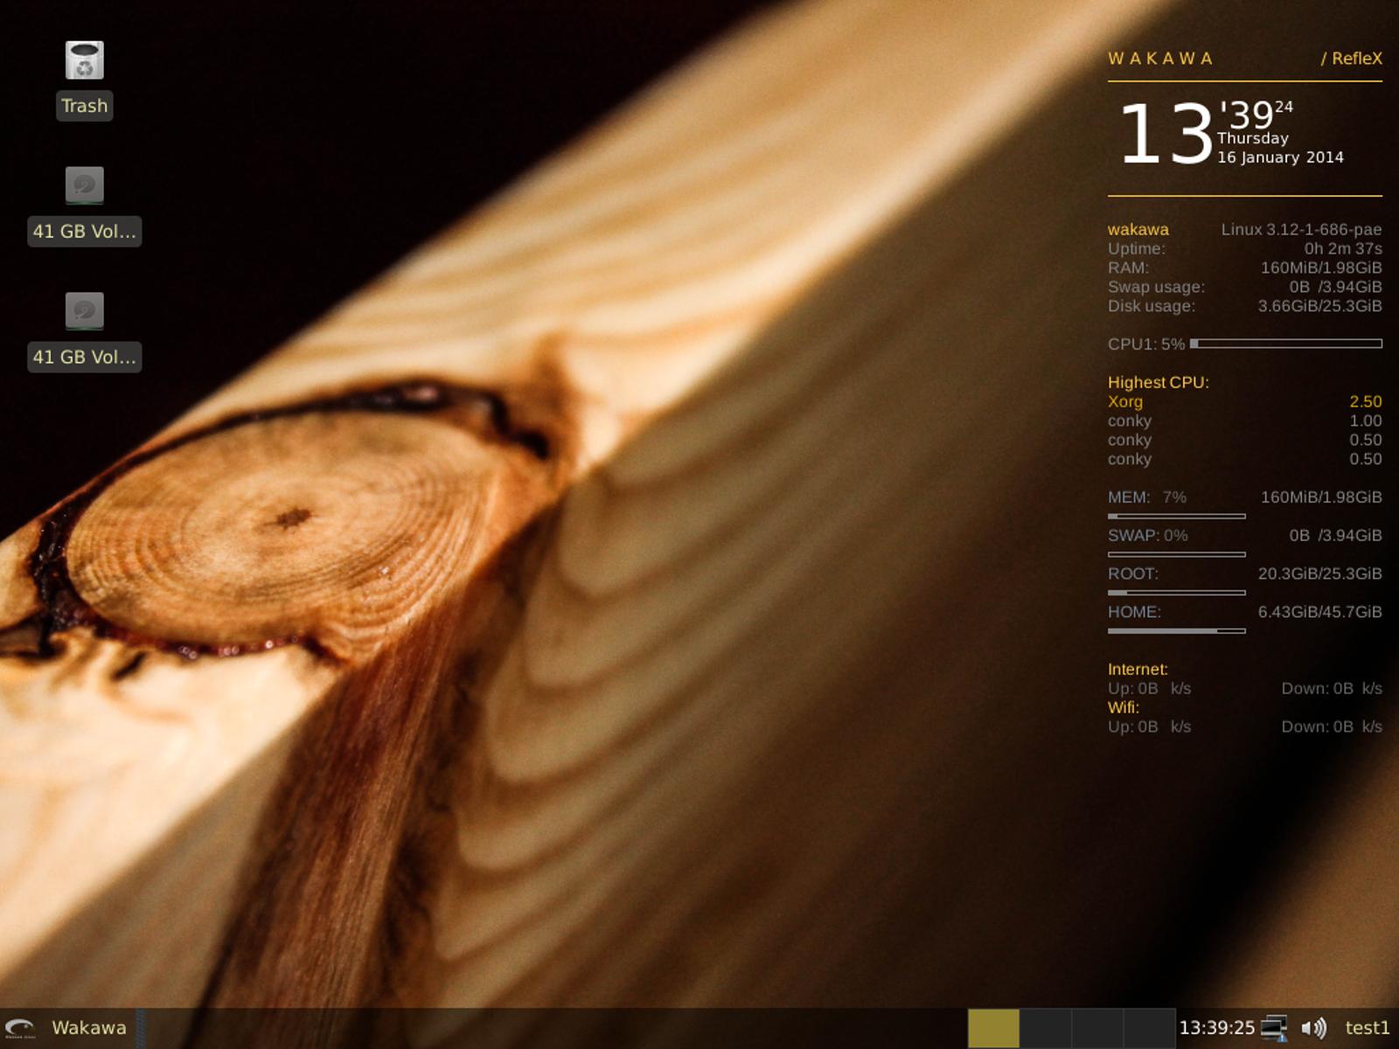
Task: Click the 'Uptime:' label
Action: [x=1136, y=249]
